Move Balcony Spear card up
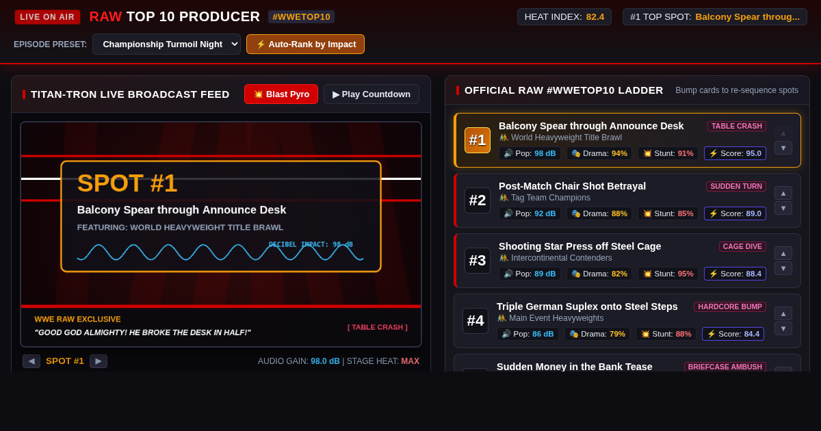Screen dimensions: 821x431 pyautogui.click(x=783, y=133)
